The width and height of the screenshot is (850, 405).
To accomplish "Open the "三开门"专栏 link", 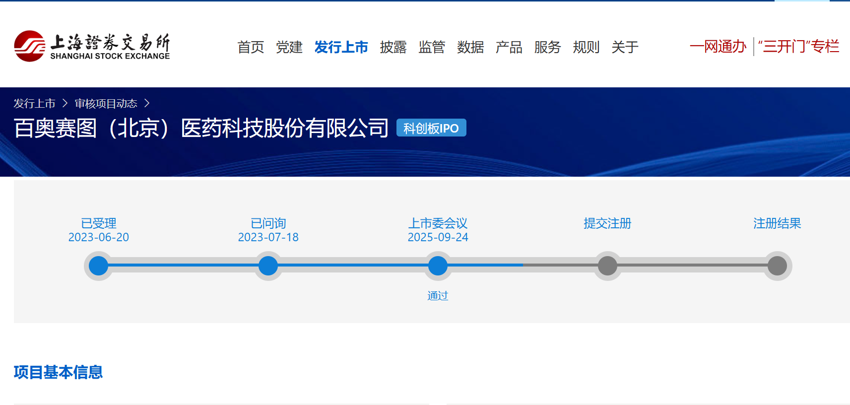I will 798,47.
